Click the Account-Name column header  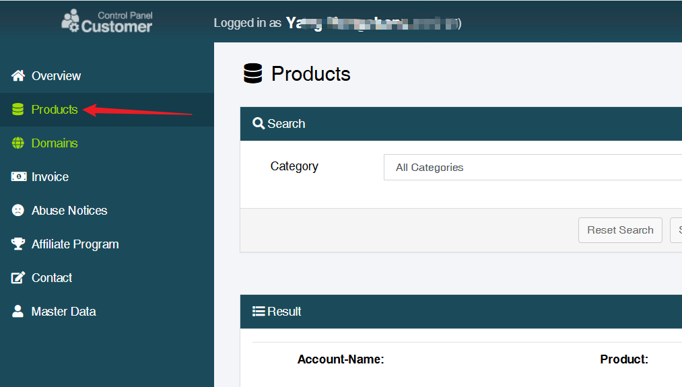coord(341,359)
